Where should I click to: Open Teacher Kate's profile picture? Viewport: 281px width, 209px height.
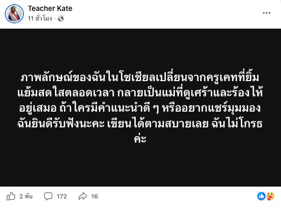click(x=14, y=14)
